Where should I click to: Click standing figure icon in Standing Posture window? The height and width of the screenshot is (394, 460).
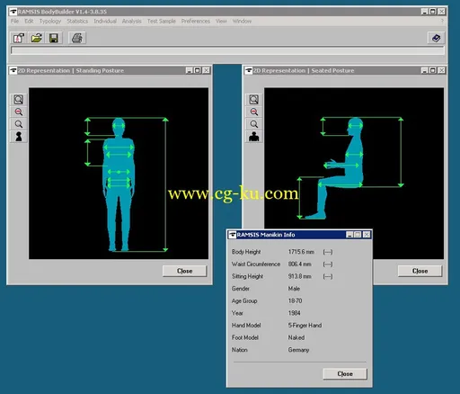click(x=19, y=137)
